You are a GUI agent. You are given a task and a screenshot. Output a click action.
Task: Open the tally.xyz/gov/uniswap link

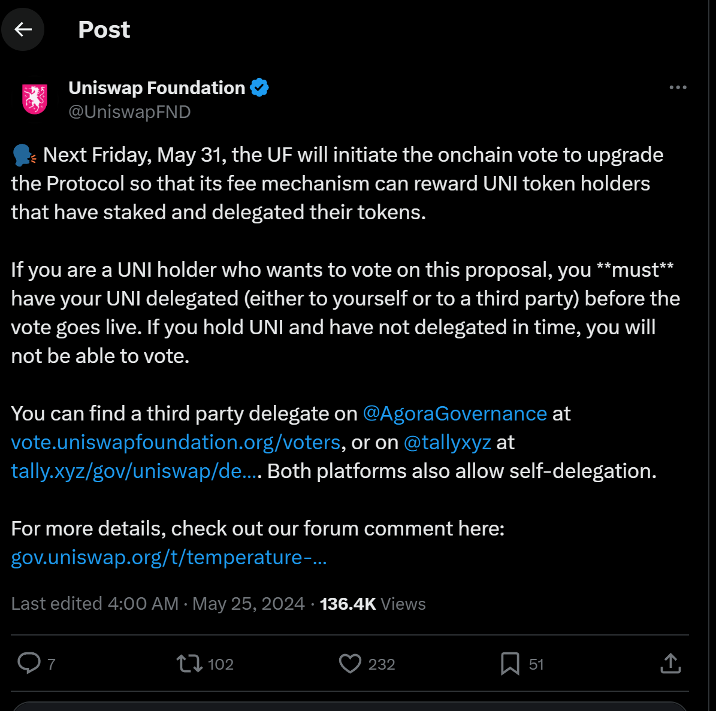tap(134, 471)
